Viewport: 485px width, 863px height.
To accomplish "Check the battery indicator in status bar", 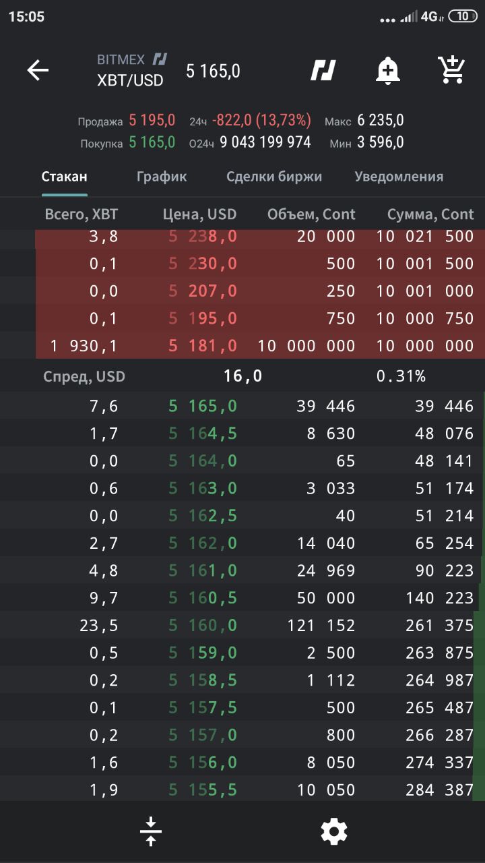I will (x=463, y=17).
